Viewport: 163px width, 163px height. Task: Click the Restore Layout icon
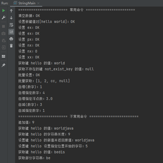3,56
